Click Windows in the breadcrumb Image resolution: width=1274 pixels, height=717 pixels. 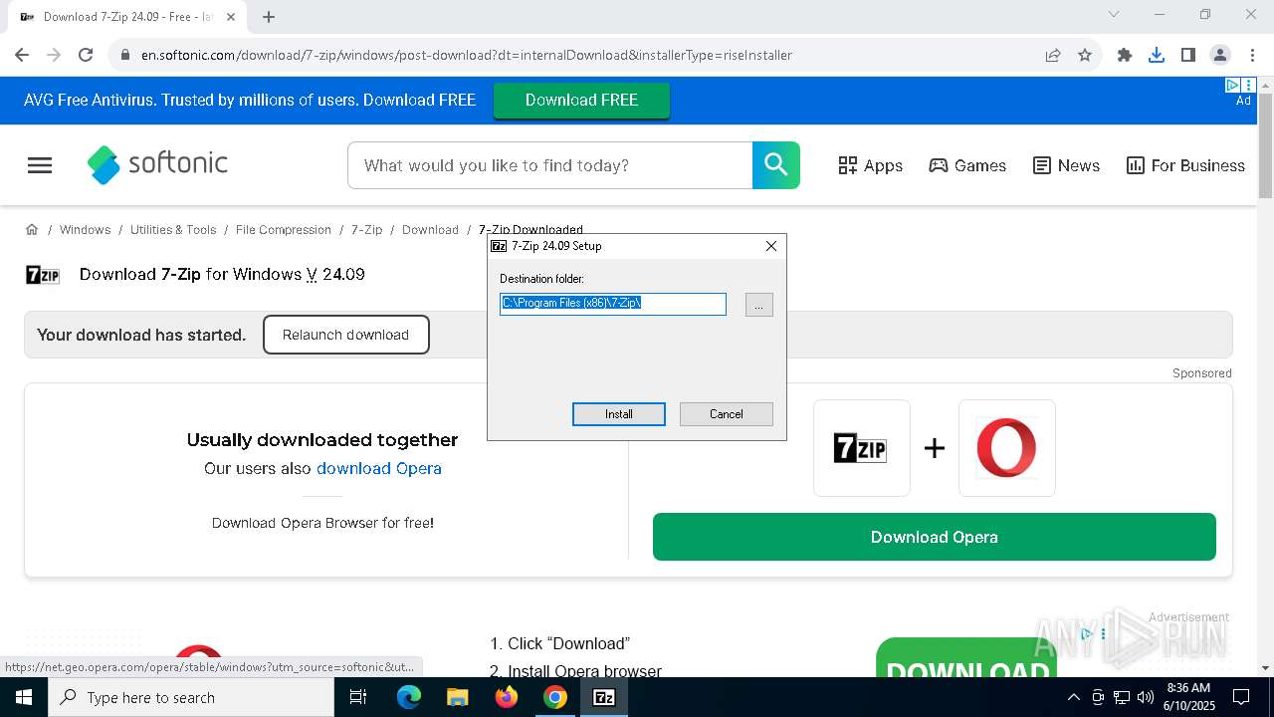[85, 229]
